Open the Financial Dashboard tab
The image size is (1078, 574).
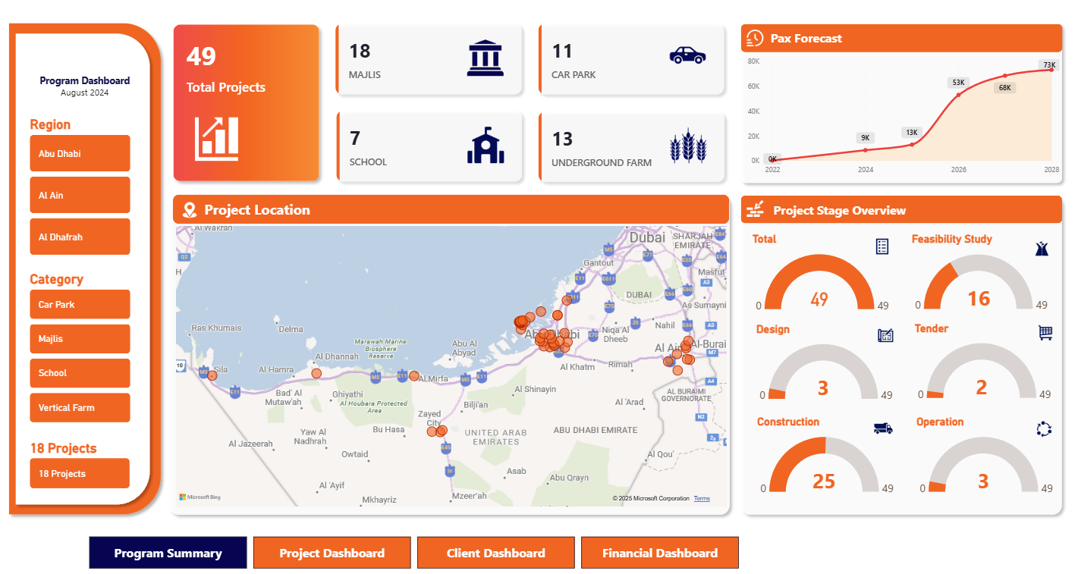point(659,553)
